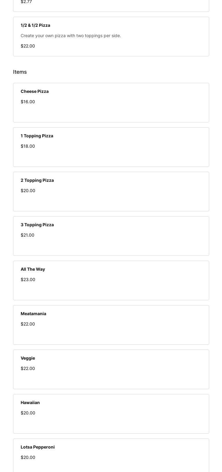Choose the 2 Topping Pizza card

[111, 192]
